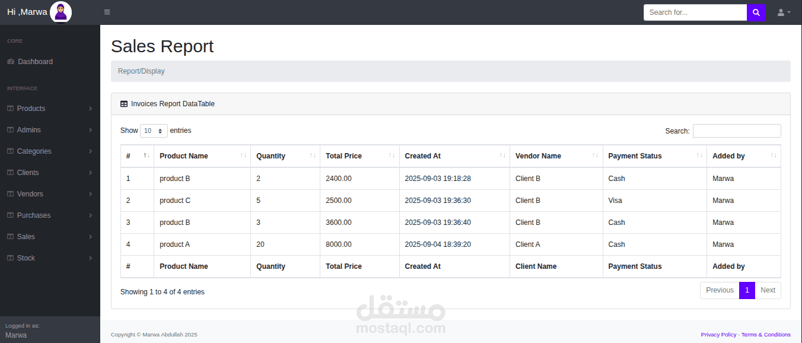Click the Hi ,Marwa greeting text
Viewport: 802px width, 343px height.
click(27, 12)
